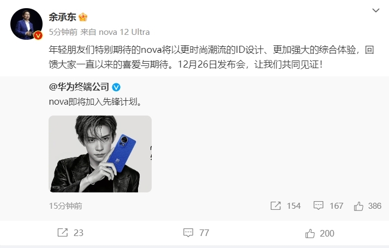Open 余承东 username link
The height and width of the screenshot is (248, 389).
click(63, 17)
